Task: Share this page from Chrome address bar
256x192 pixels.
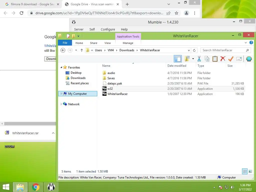Action: pos(168,13)
